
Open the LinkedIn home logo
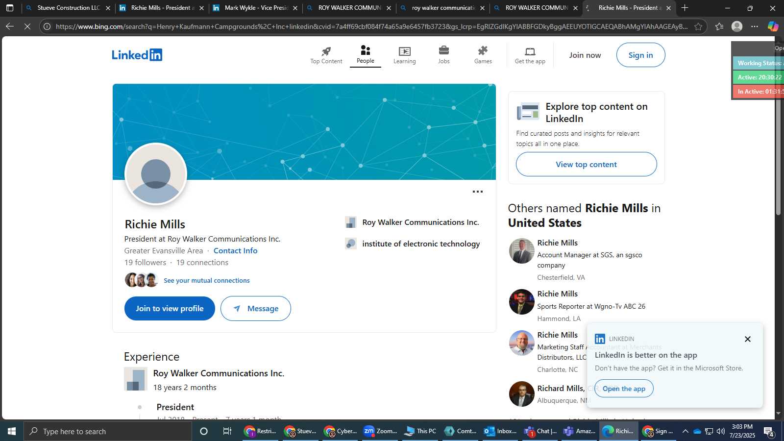[x=137, y=55]
